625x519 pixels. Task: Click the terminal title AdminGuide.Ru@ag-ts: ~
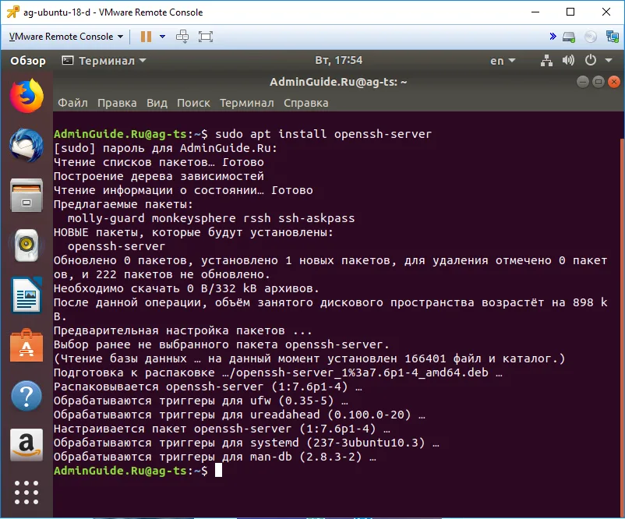338,82
